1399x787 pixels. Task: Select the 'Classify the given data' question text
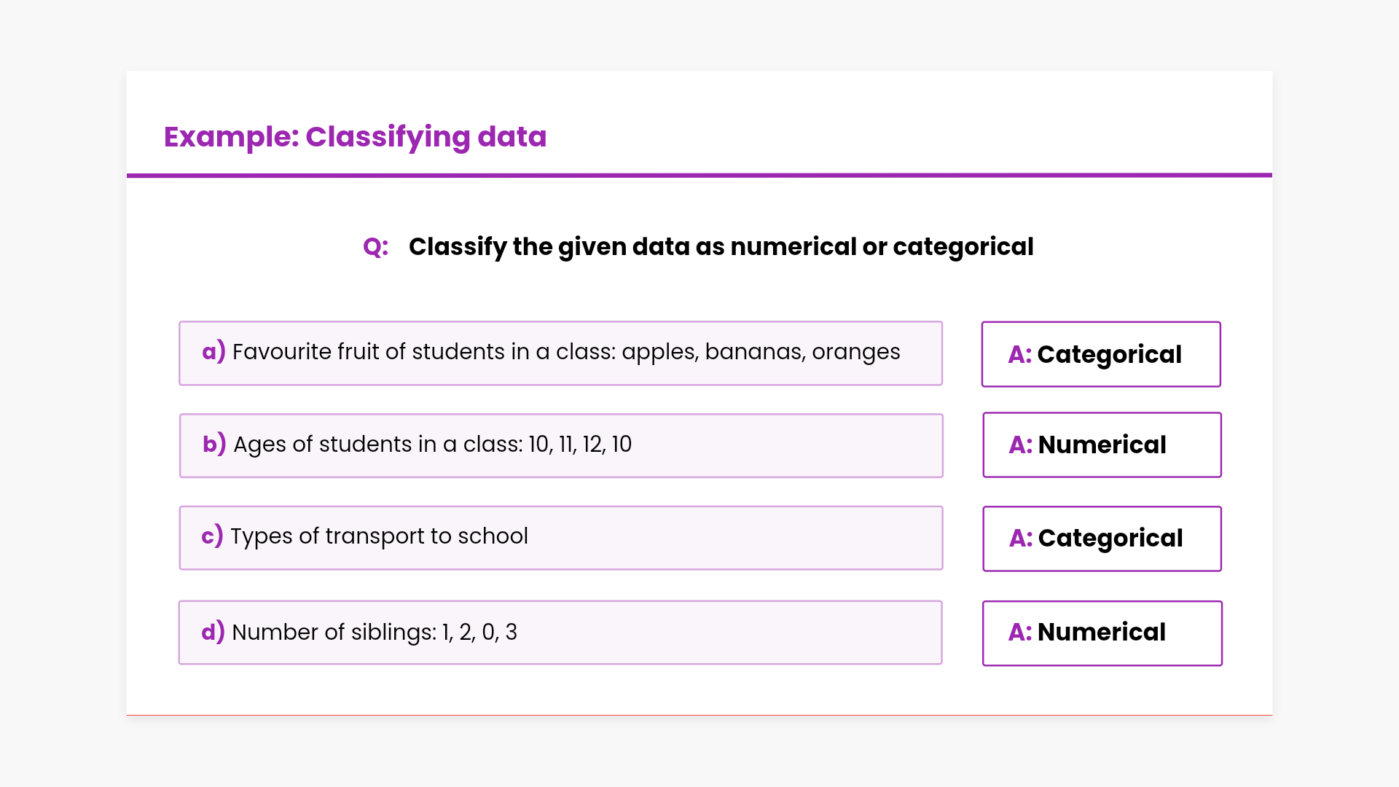click(721, 247)
